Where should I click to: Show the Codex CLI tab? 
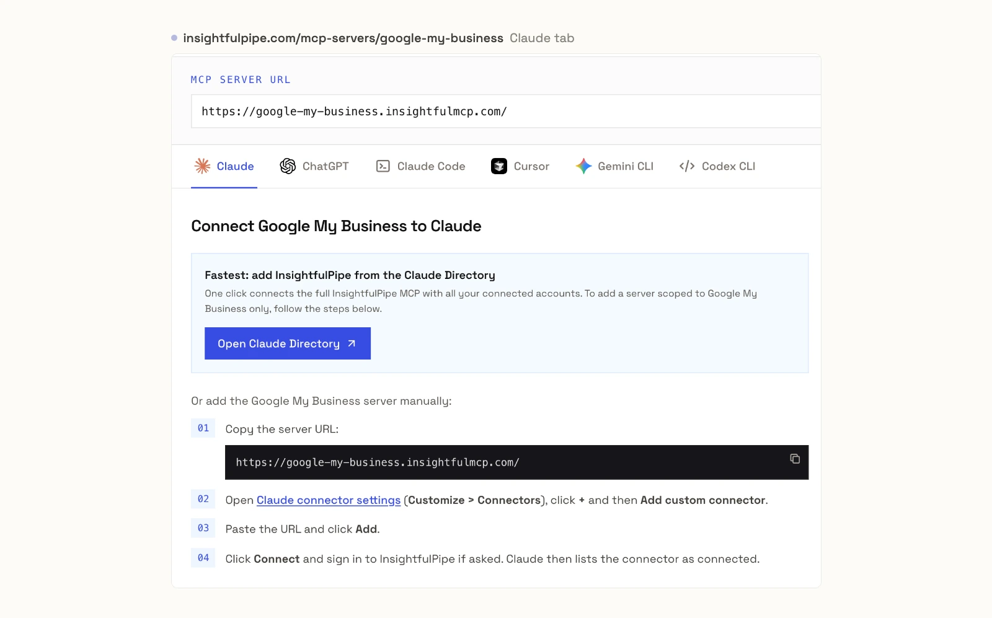pos(717,166)
